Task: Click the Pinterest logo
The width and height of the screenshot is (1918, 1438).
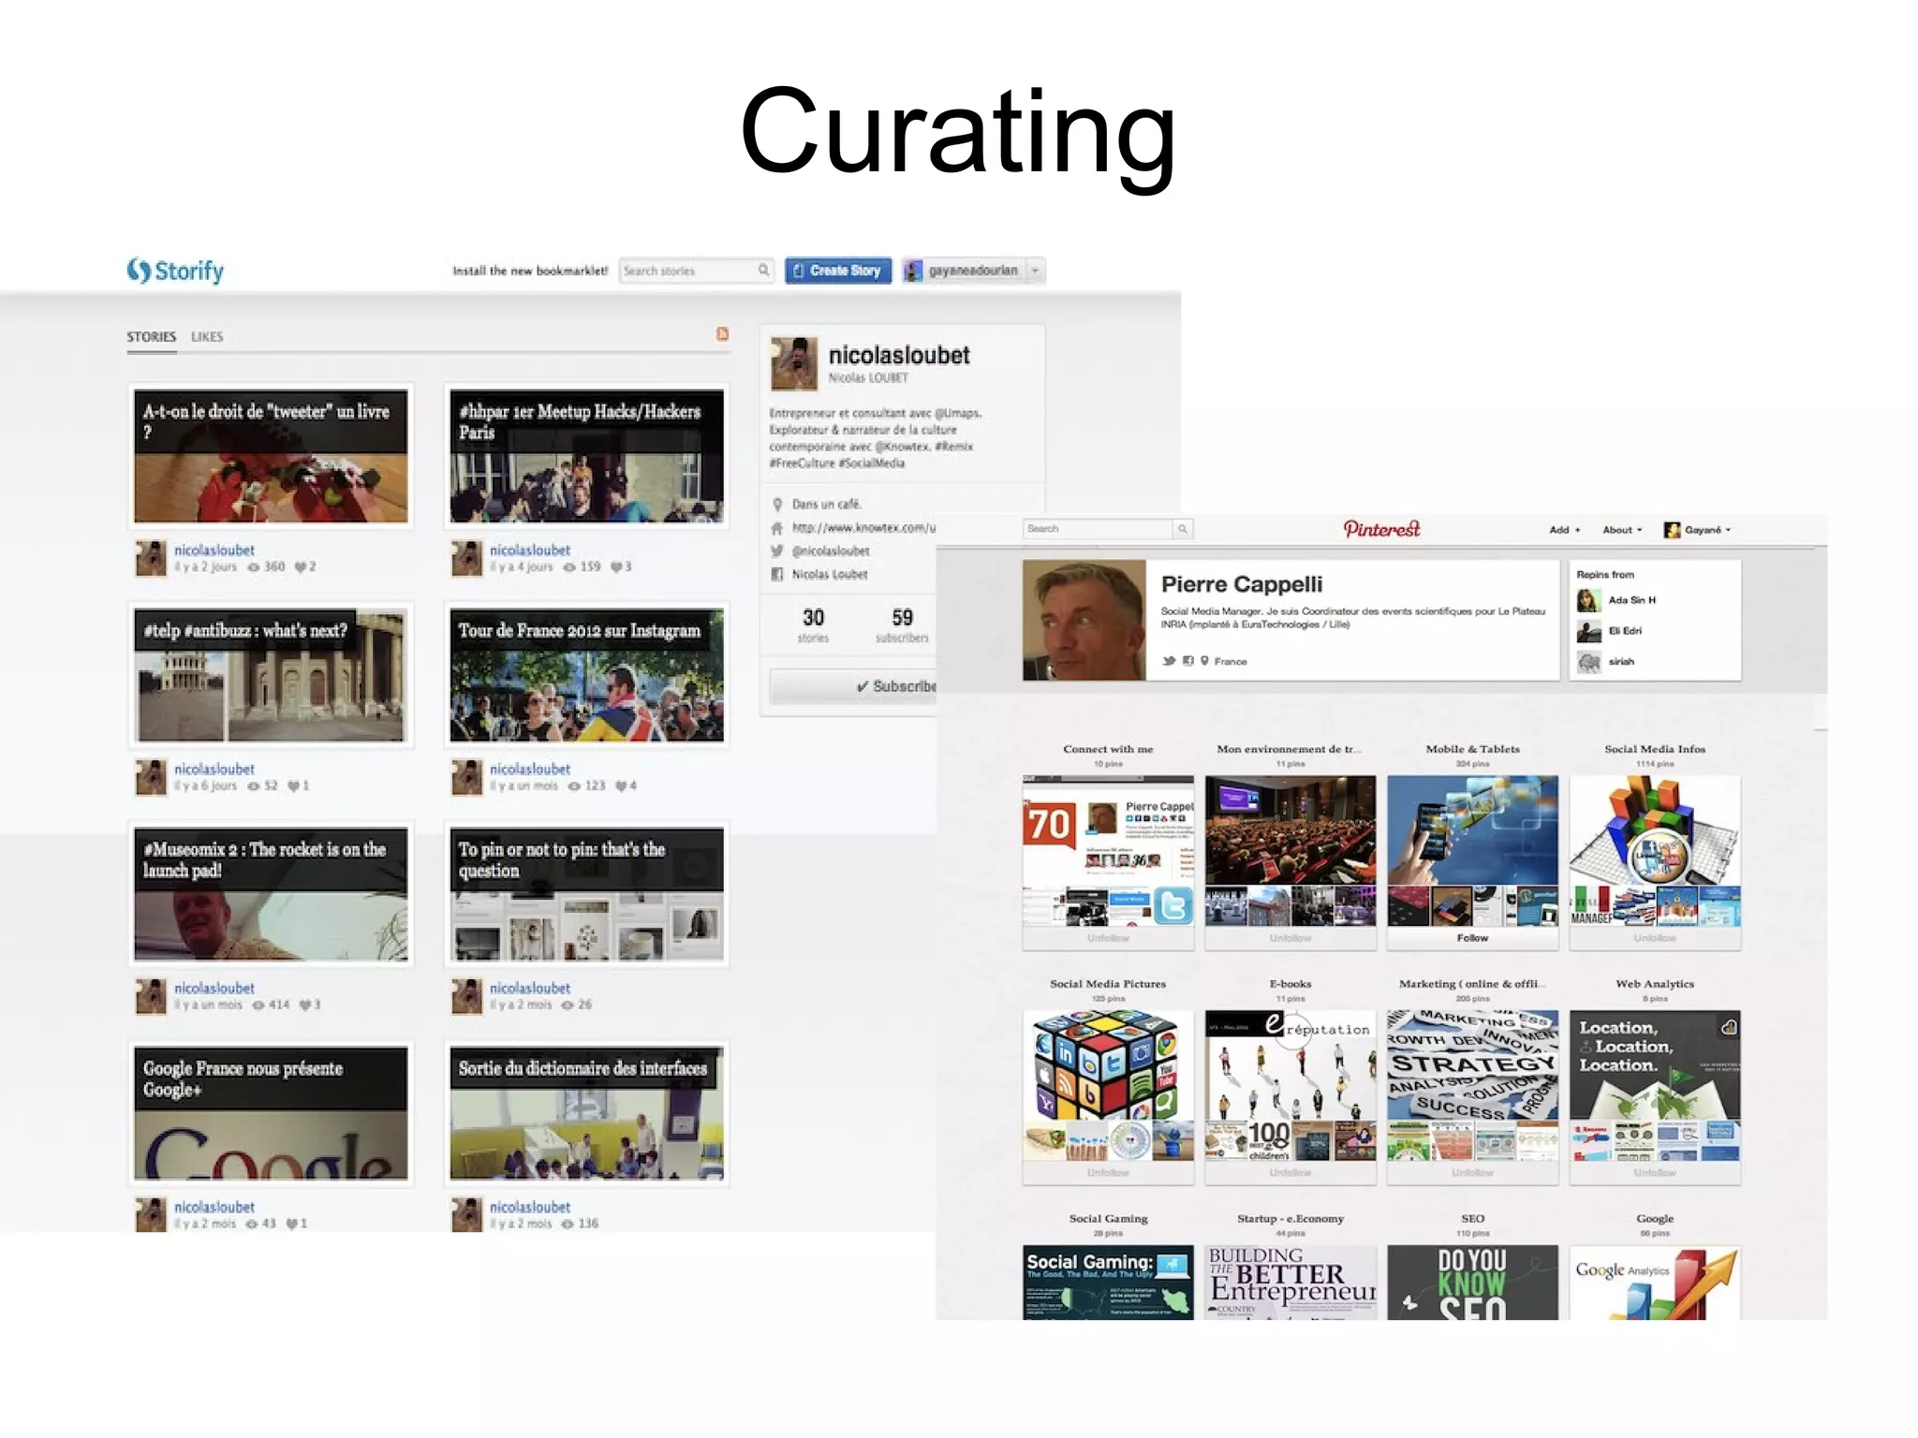Action: [x=1381, y=529]
